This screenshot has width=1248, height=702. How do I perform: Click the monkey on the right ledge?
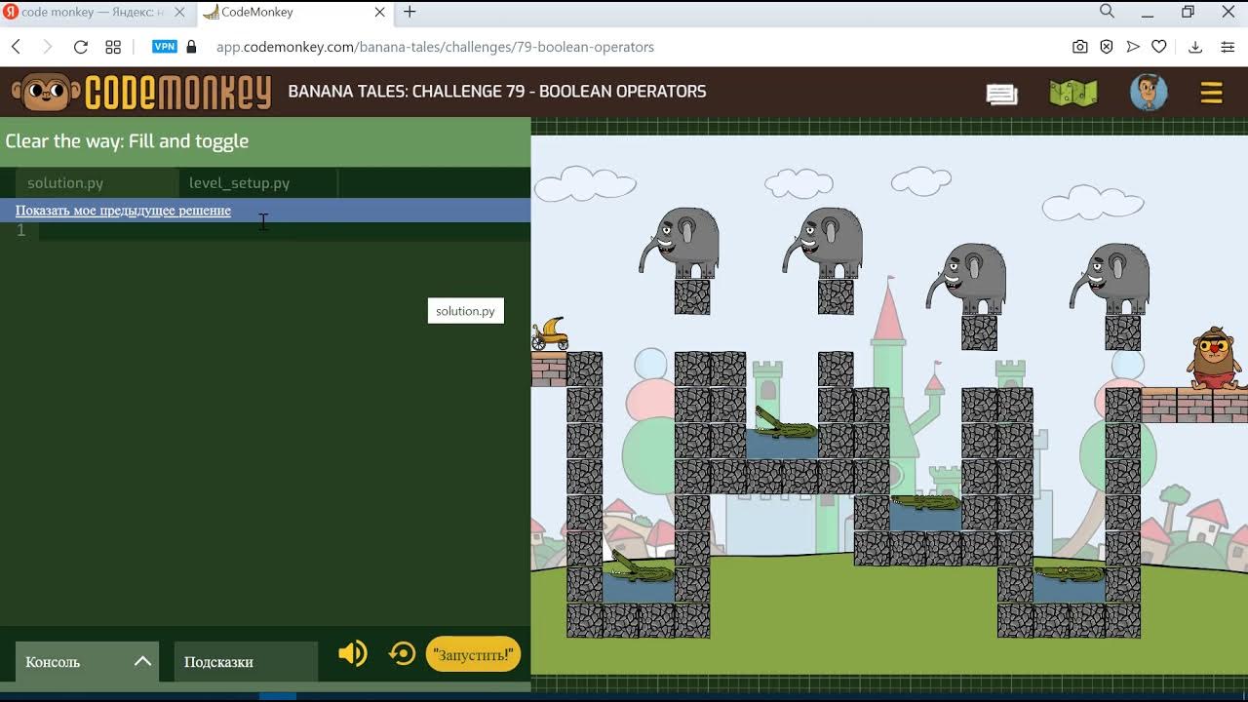(x=1214, y=359)
